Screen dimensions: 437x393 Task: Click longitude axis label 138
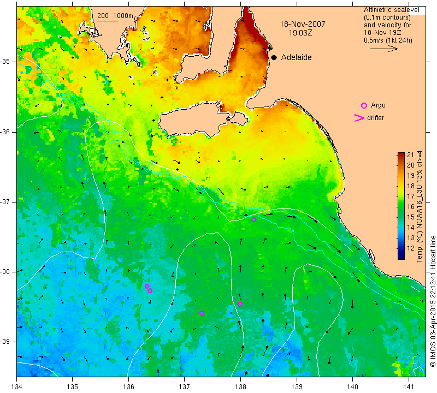click(240, 387)
